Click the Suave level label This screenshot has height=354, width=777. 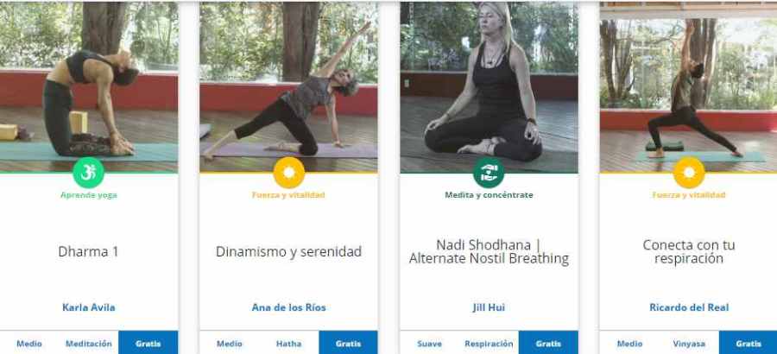click(x=429, y=344)
